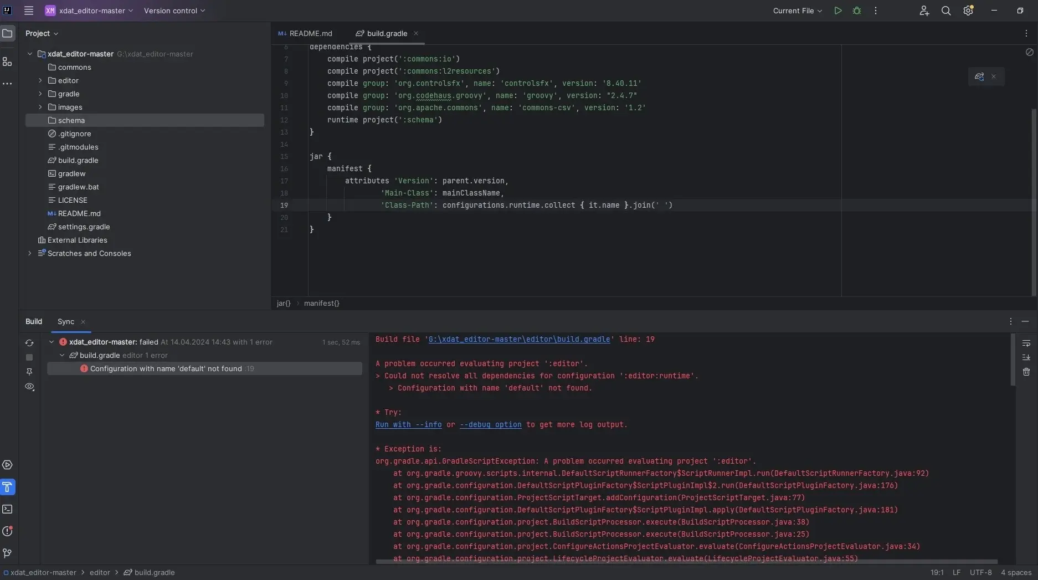Click jar{} breadcrumb in editor

[x=284, y=303]
